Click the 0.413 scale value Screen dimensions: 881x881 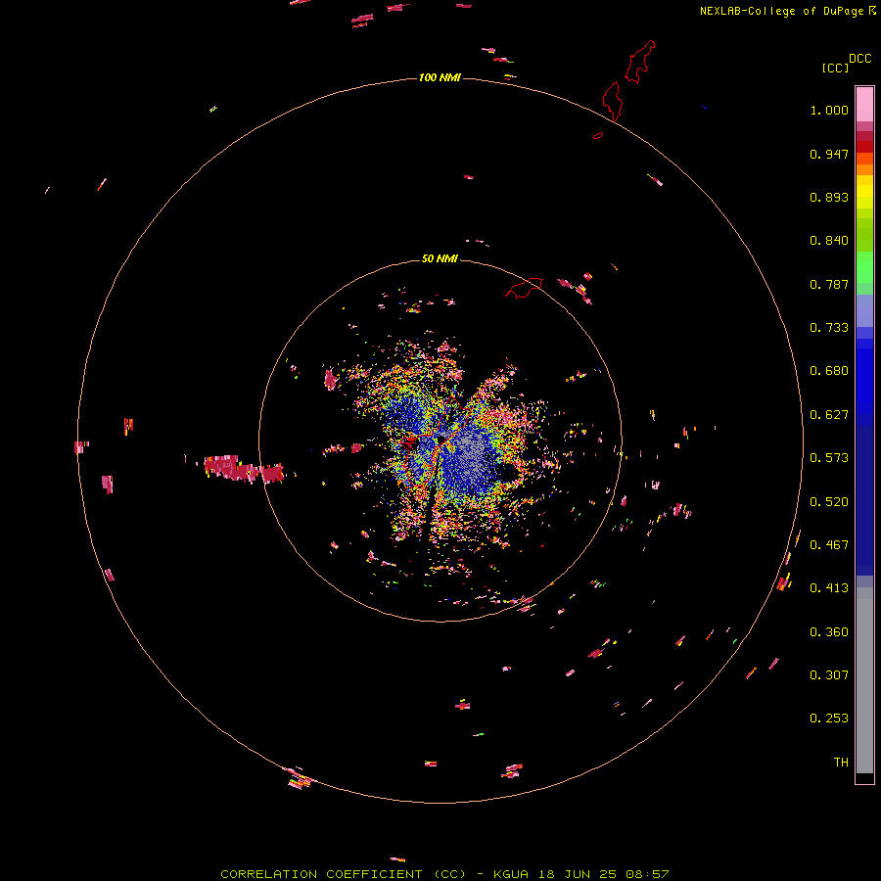point(829,588)
